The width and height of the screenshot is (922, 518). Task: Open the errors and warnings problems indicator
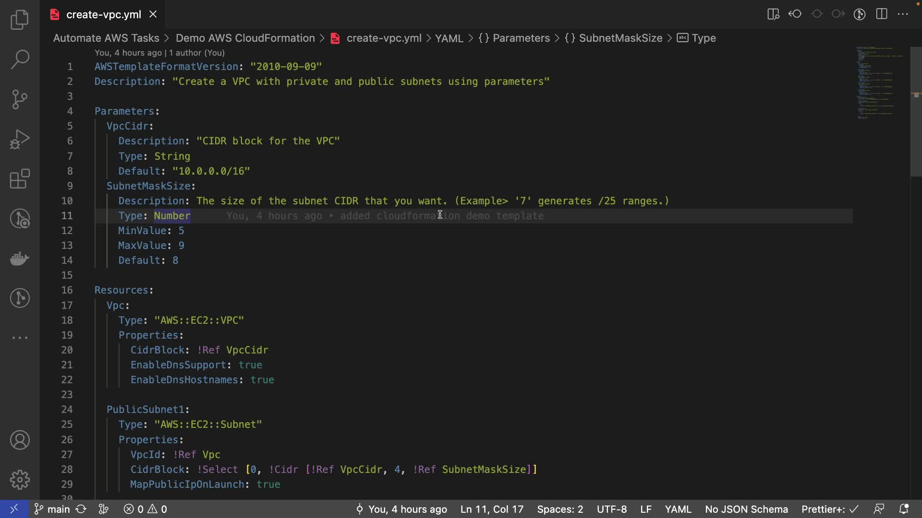tap(146, 509)
